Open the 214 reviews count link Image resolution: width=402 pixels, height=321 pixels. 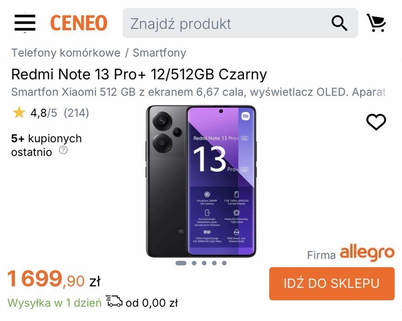[x=76, y=113]
